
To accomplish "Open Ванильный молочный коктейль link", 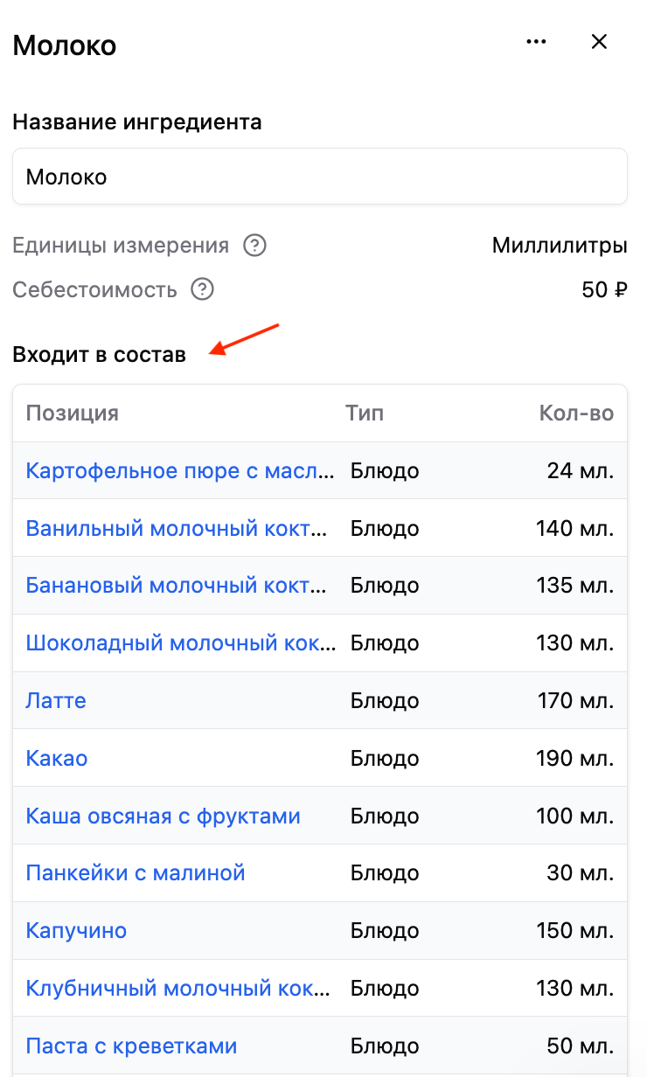I will click(x=177, y=529).
